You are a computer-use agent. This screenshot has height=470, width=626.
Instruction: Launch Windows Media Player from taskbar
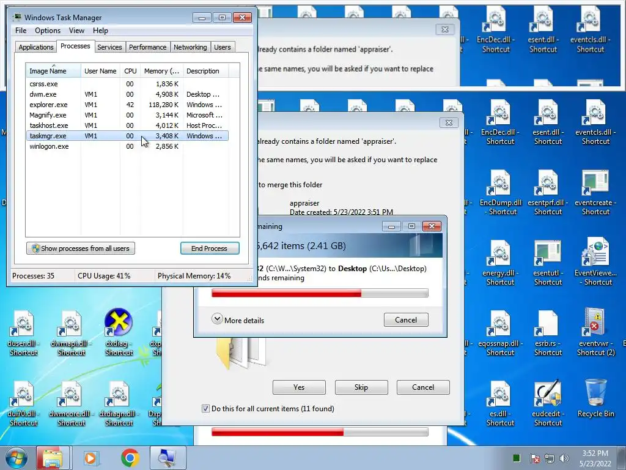pyautogui.click(x=90, y=458)
